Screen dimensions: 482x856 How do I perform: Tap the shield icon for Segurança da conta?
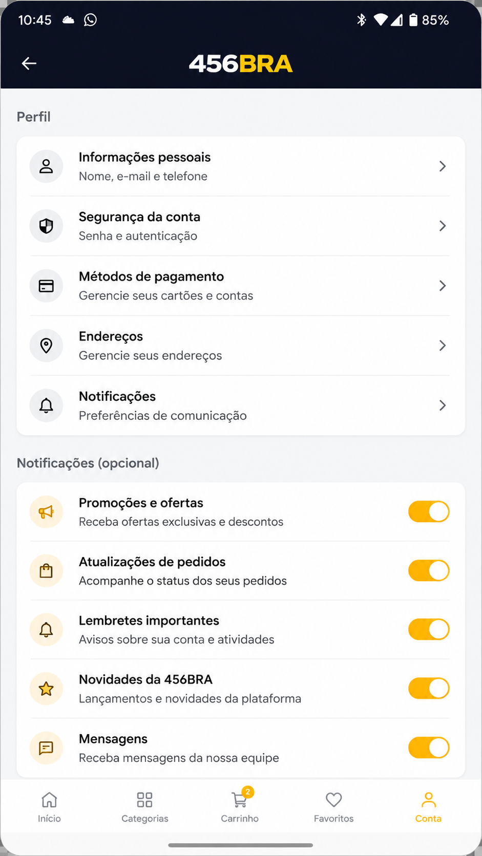click(46, 226)
